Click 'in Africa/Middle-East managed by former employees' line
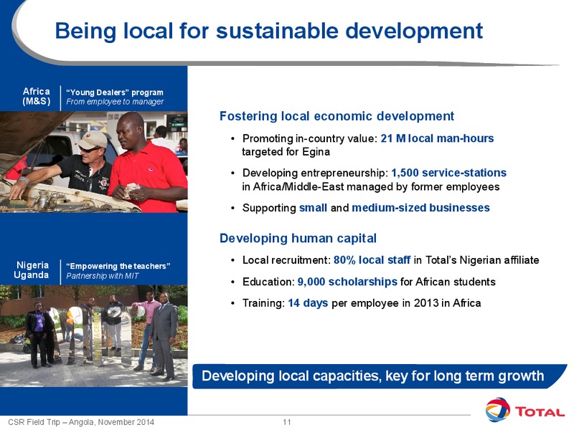Viewport: 574px width, 430px height. click(370, 187)
